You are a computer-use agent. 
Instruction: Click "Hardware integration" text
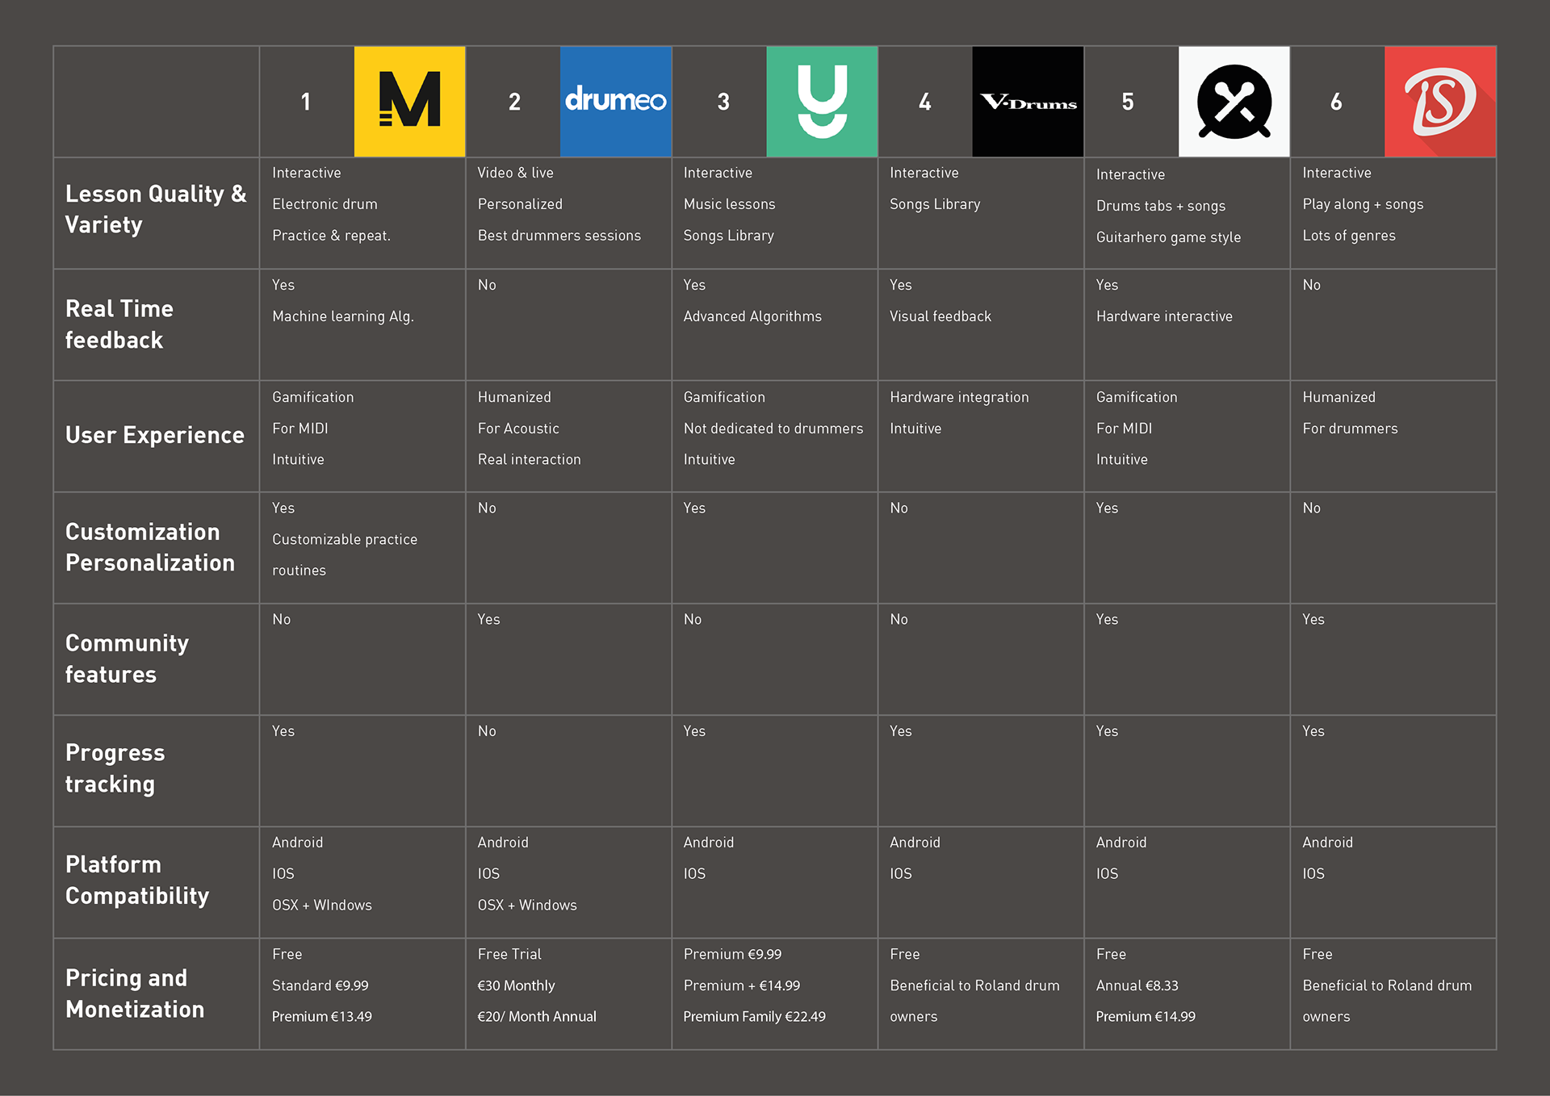click(x=959, y=397)
